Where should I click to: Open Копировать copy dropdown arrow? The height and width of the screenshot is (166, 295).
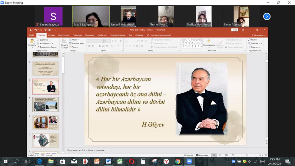coord(52,44)
